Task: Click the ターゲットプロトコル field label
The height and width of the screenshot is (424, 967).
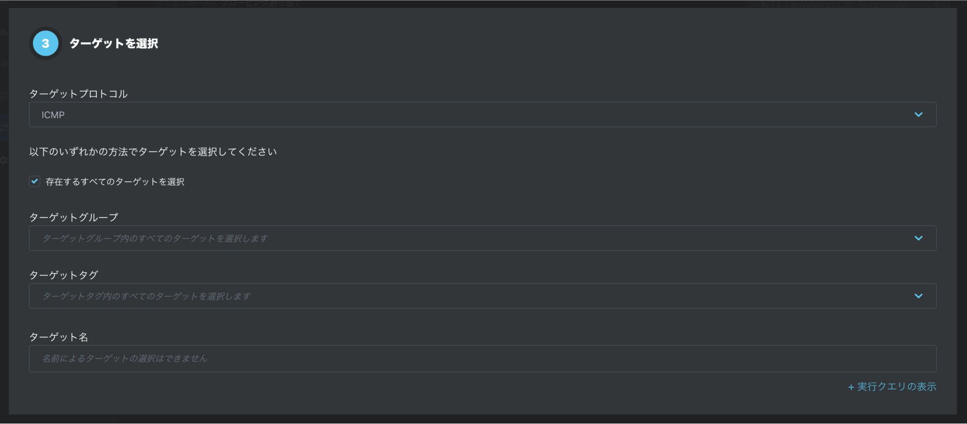Action: click(79, 94)
